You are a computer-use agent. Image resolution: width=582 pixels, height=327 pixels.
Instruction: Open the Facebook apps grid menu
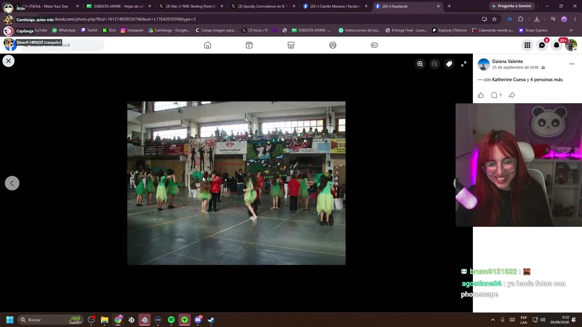click(x=527, y=45)
